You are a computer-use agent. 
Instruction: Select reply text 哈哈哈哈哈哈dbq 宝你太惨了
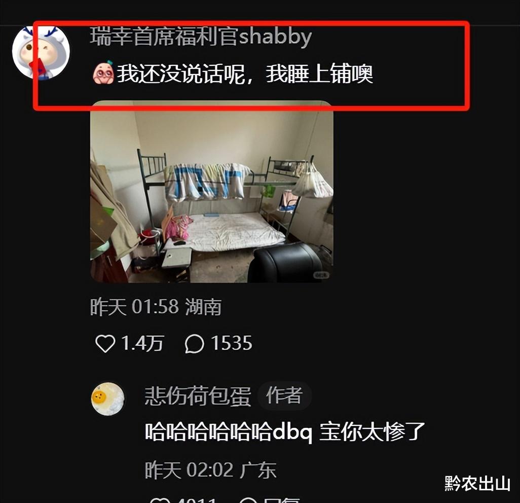tap(285, 432)
